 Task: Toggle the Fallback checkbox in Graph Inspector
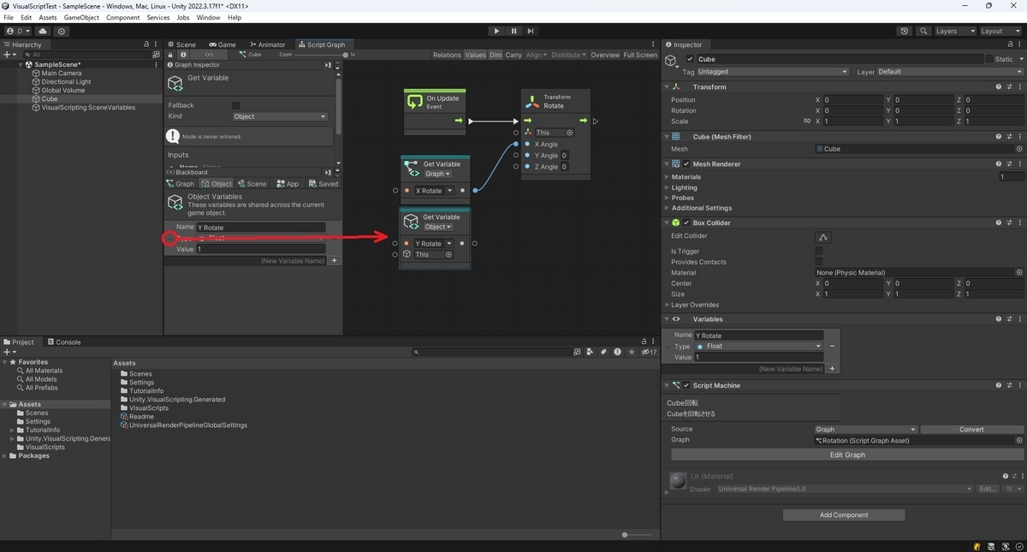coord(236,105)
